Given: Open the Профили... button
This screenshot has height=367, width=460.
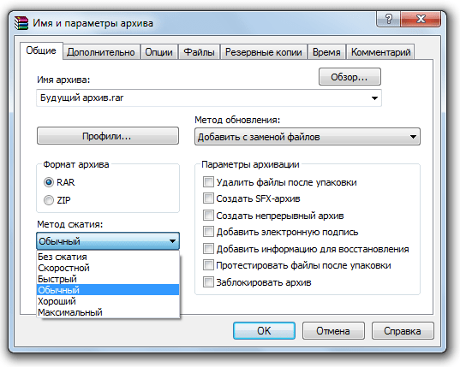Looking at the screenshot, I should pos(108,136).
